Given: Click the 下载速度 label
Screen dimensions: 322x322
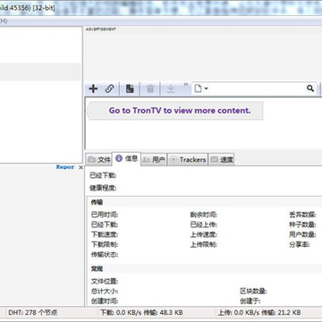Looking at the screenshot, I should 105,234.
